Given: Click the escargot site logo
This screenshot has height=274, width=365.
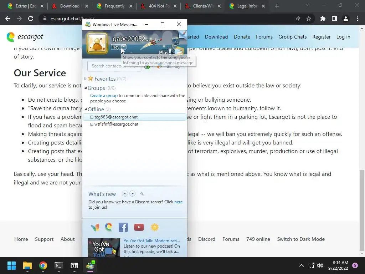Looking at the screenshot, I should pyautogui.click(x=25, y=37).
